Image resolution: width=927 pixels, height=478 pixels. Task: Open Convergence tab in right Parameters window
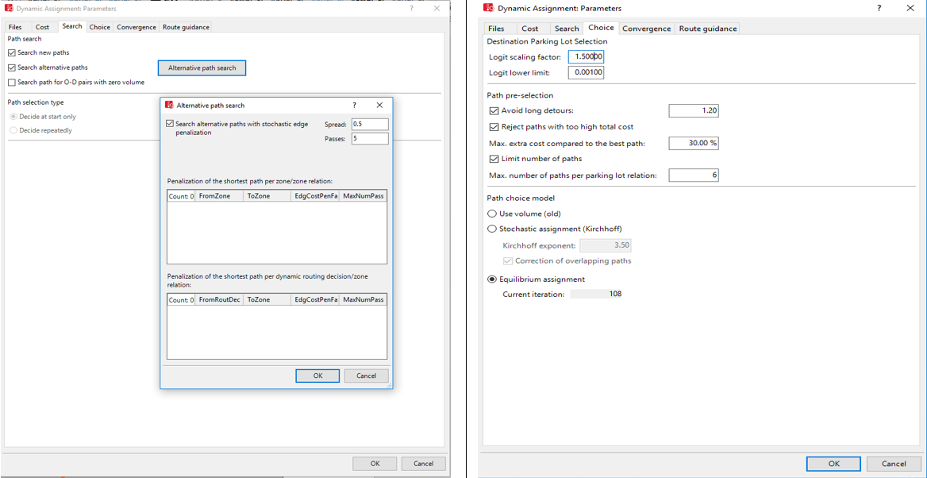click(646, 29)
